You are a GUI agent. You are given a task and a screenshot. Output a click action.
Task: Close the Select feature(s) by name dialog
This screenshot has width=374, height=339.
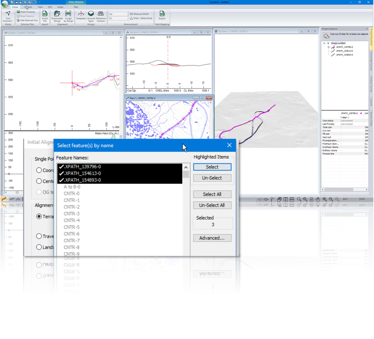[229, 145]
